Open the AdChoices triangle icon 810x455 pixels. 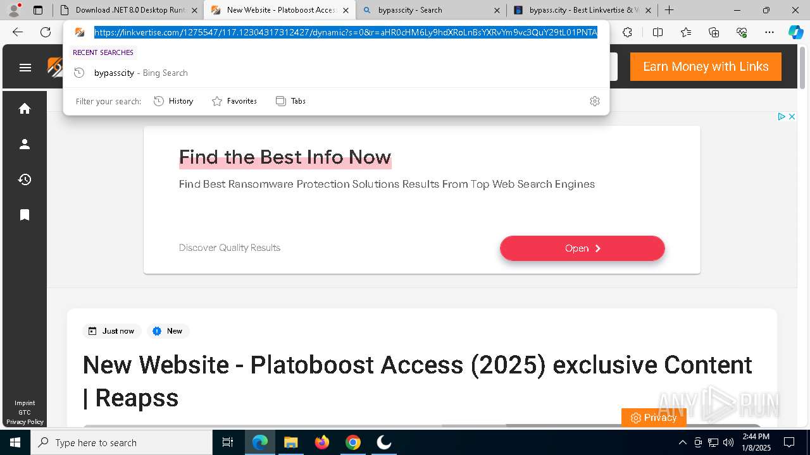click(782, 116)
